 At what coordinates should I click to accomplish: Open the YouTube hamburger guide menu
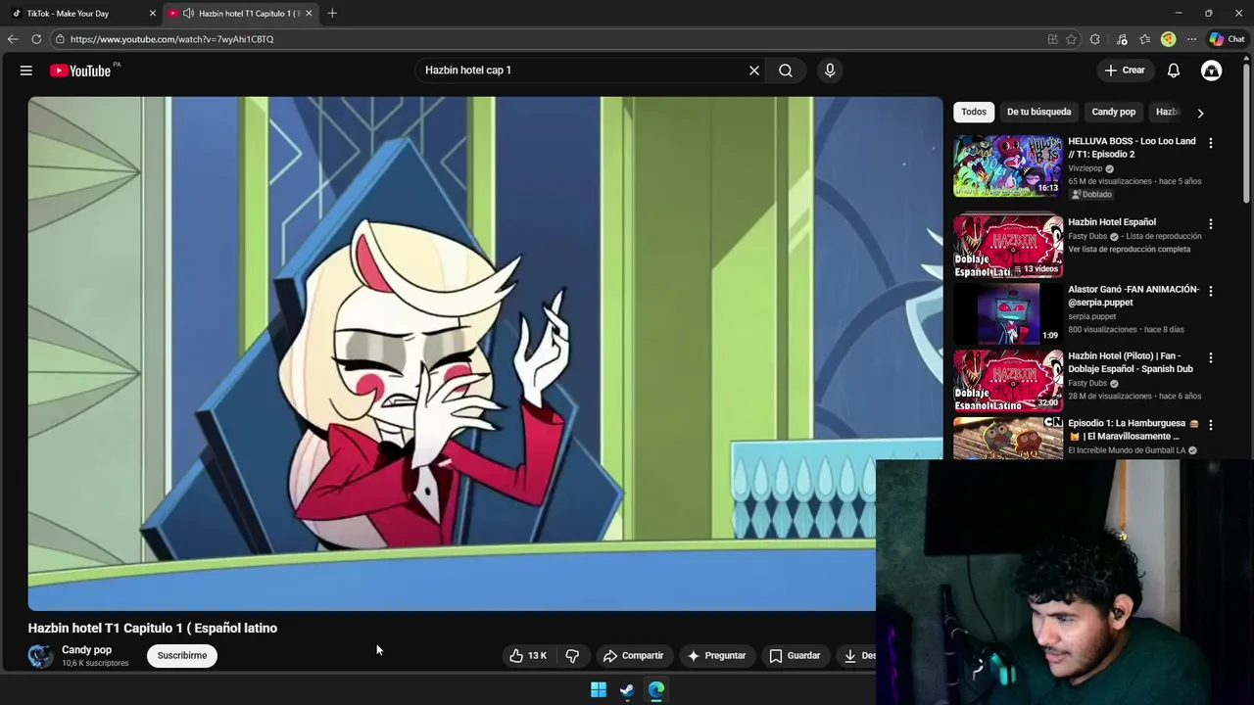[26, 70]
